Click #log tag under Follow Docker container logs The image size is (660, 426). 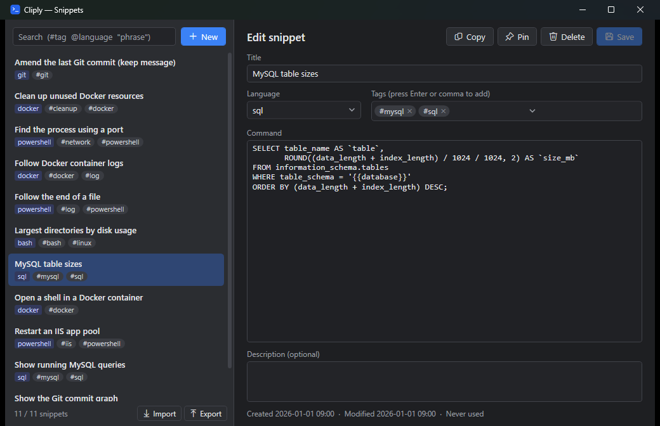[x=92, y=176]
